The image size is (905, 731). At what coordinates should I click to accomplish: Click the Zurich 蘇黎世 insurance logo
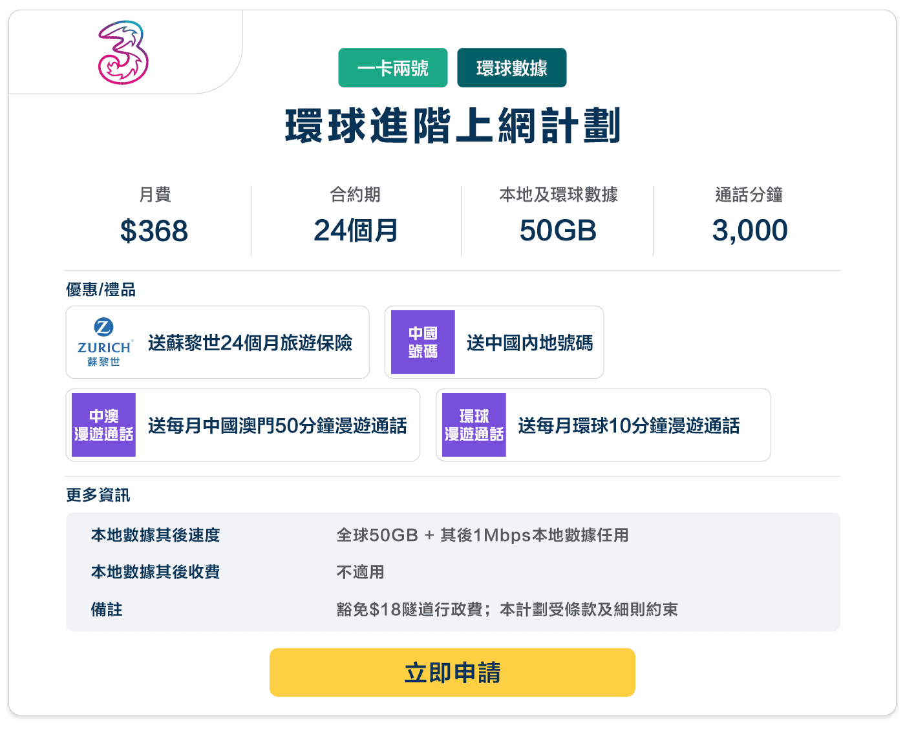(104, 343)
